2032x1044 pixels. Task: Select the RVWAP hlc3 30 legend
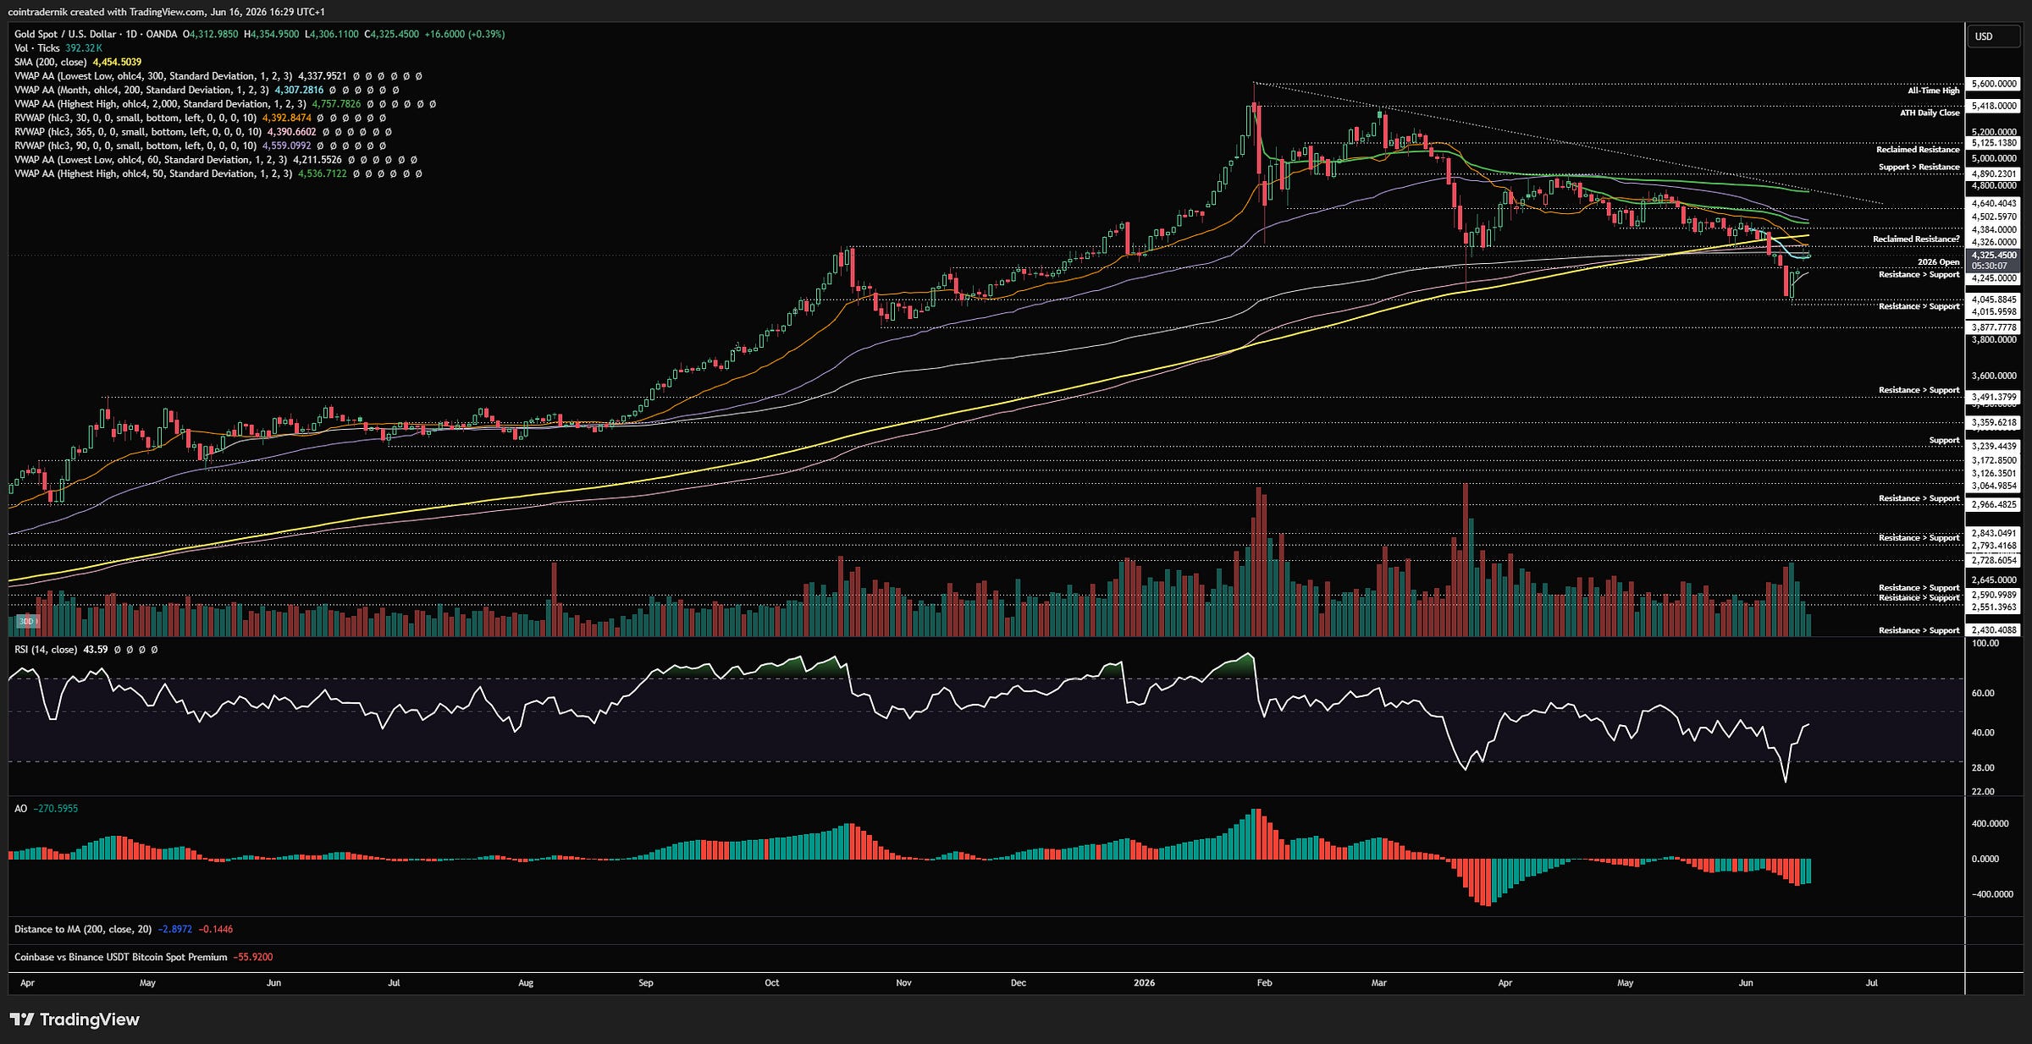coord(135,118)
